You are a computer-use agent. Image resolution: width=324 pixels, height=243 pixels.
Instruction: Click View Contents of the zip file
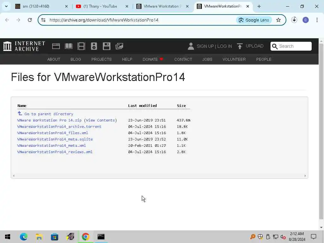pos(100,120)
